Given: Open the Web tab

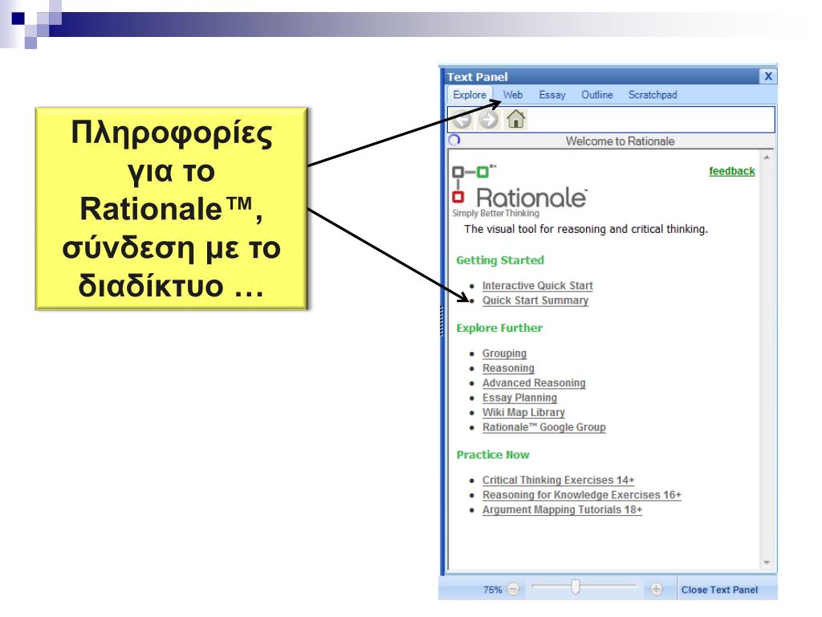Looking at the screenshot, I should pos(513,95).
